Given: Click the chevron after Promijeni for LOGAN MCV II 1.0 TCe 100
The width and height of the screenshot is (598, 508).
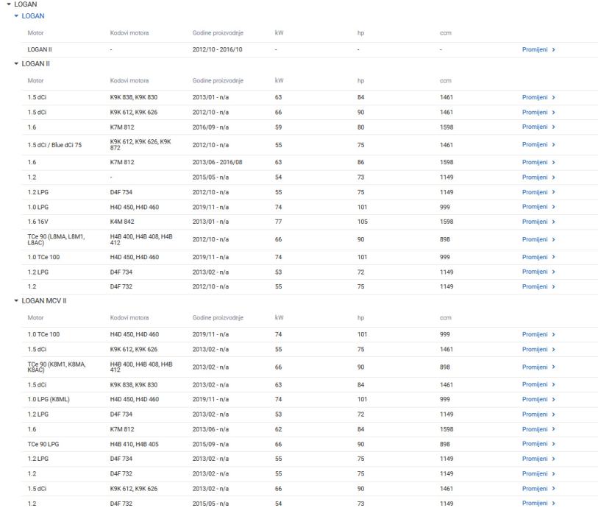Looking at the screenshot, I should (x=553, y=334).
